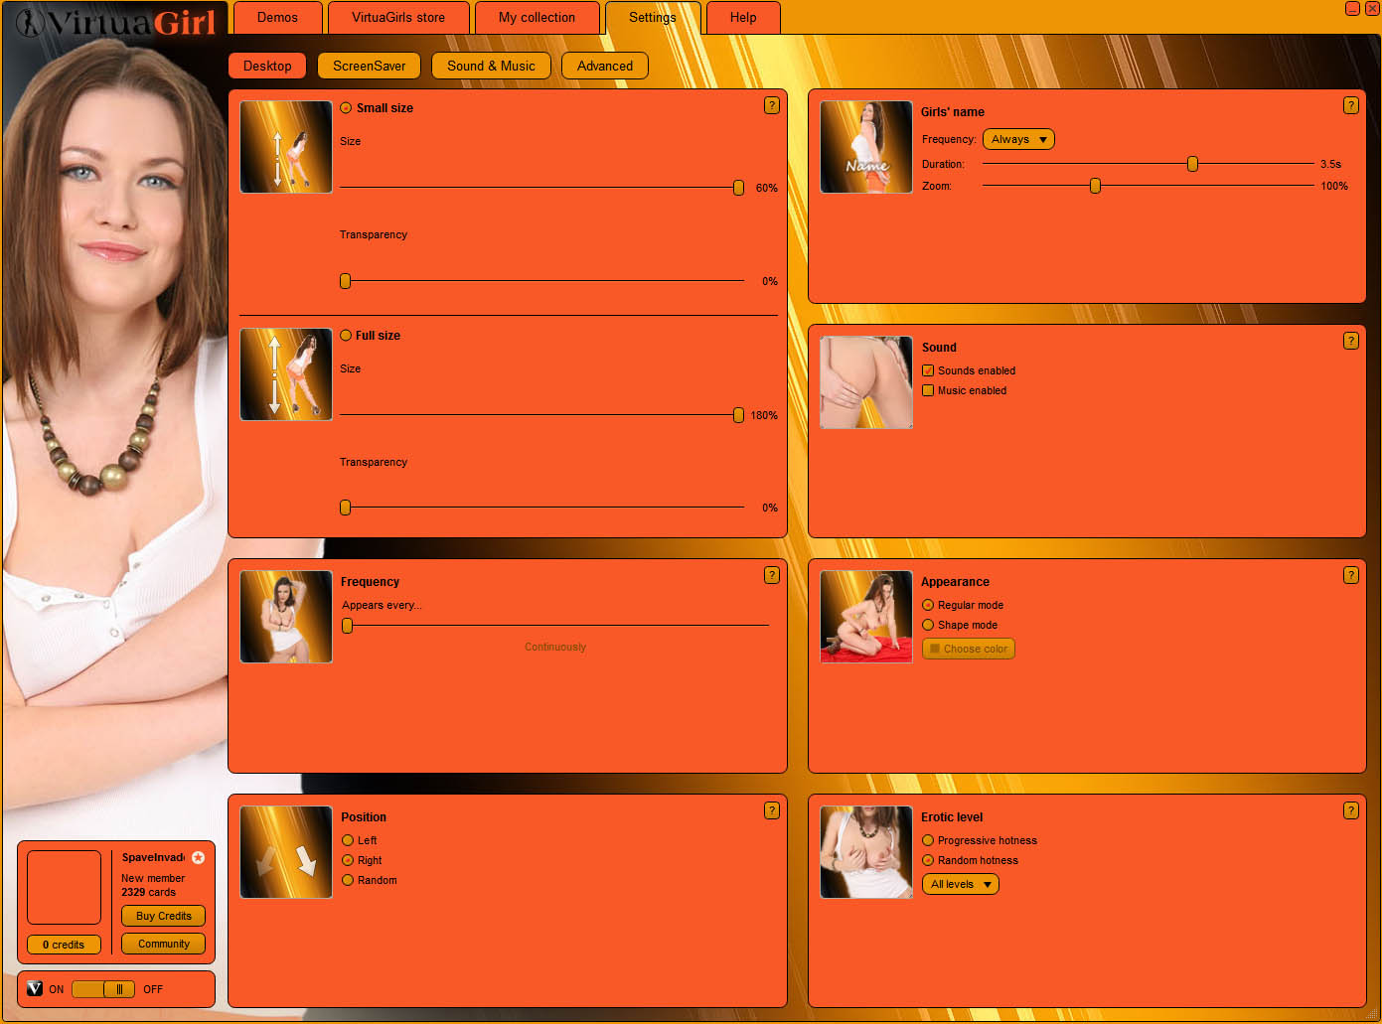This screenshot has height=1024, width=1382.
Task: Click the Duration slider handle
Action: click(x=1192, y=164)
